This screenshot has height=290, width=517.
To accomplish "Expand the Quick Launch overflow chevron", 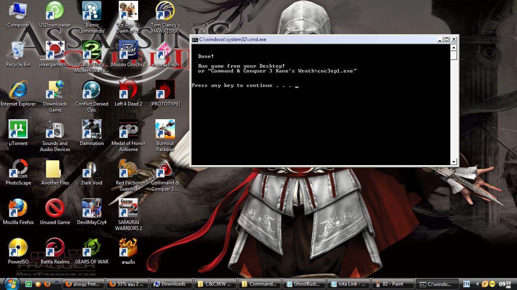I will [x=57, y=282].
